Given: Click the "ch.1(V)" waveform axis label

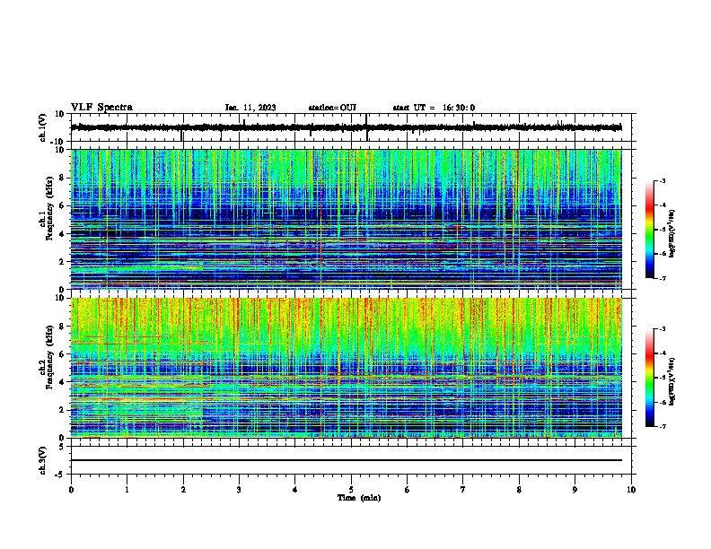Looking at the screenshot, I should click(x=42, y=127).
